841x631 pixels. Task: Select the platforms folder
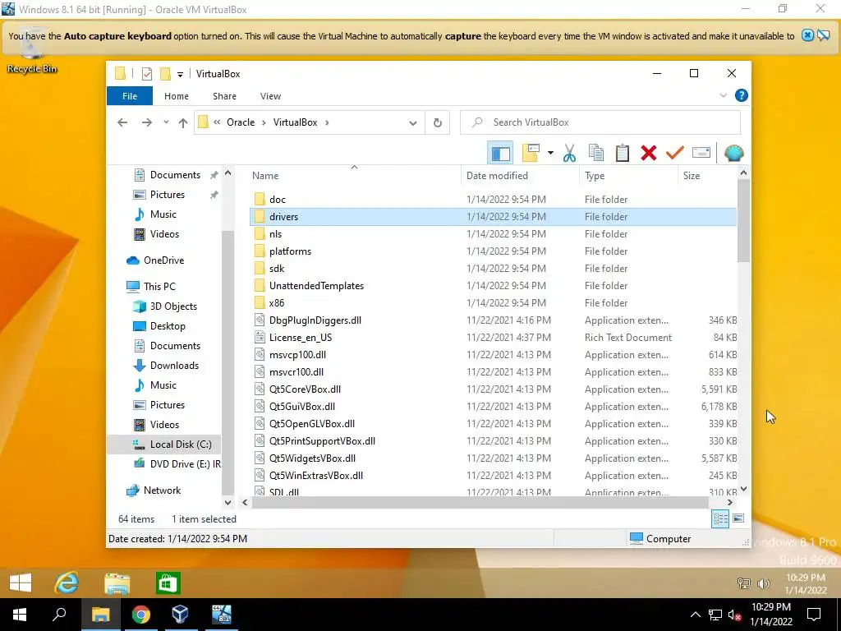tap(494, 251)
